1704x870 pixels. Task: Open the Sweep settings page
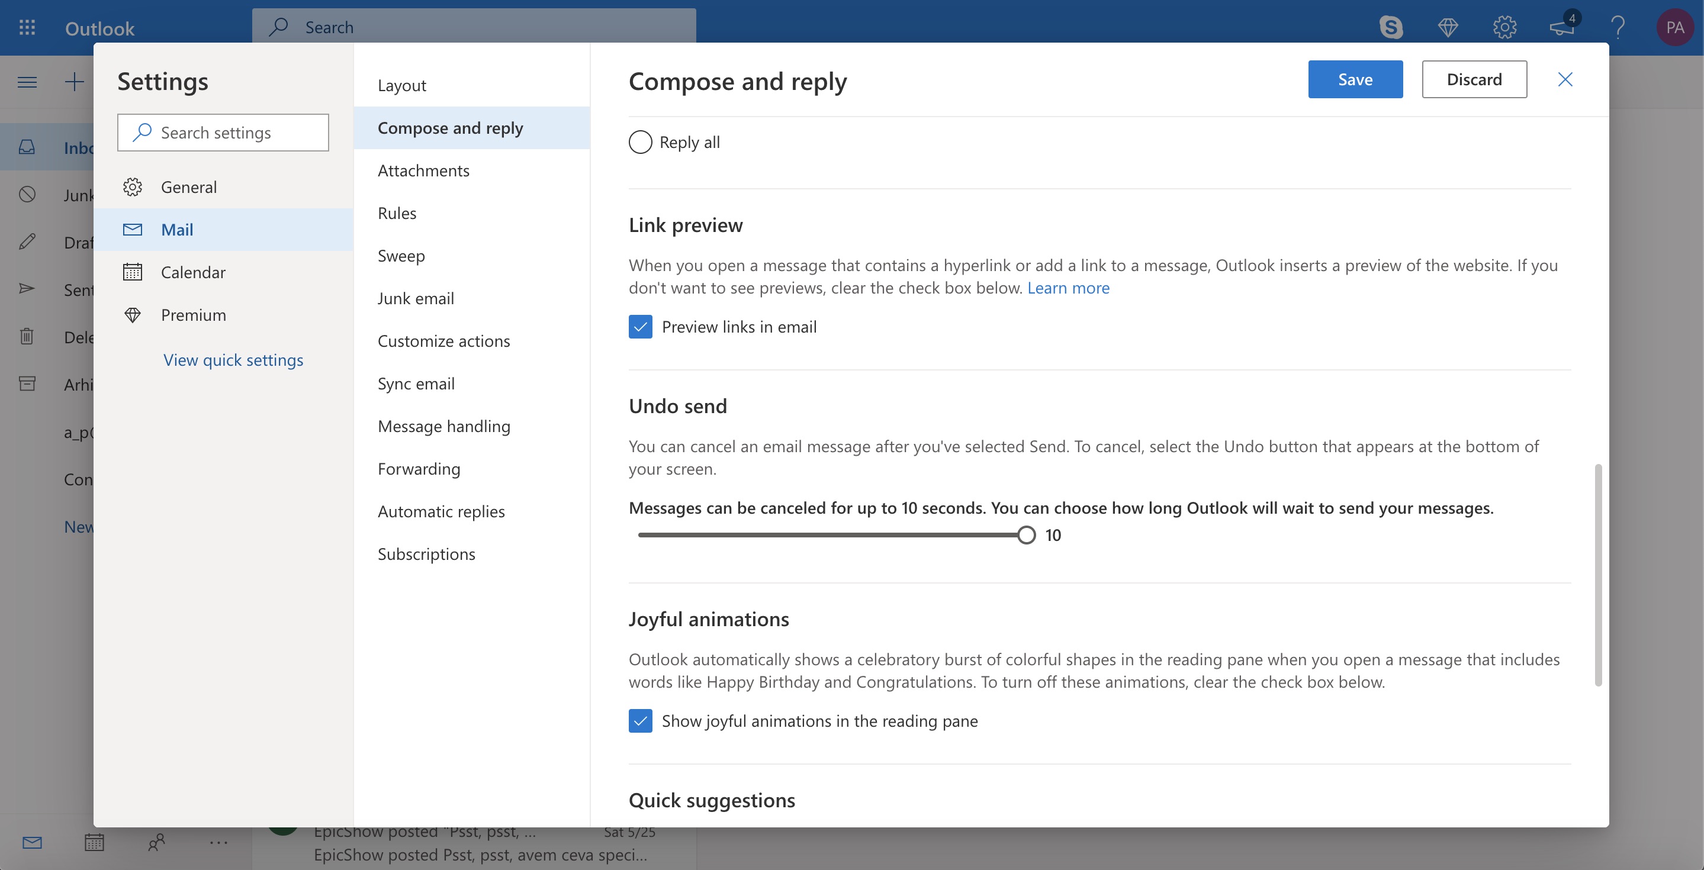coord(472,256)
